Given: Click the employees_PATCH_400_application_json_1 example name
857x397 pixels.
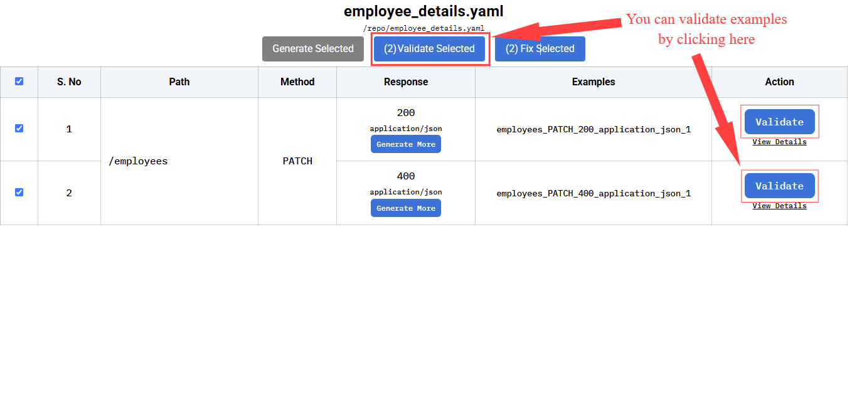Looking at the screenshot, I should click(594, 194).
